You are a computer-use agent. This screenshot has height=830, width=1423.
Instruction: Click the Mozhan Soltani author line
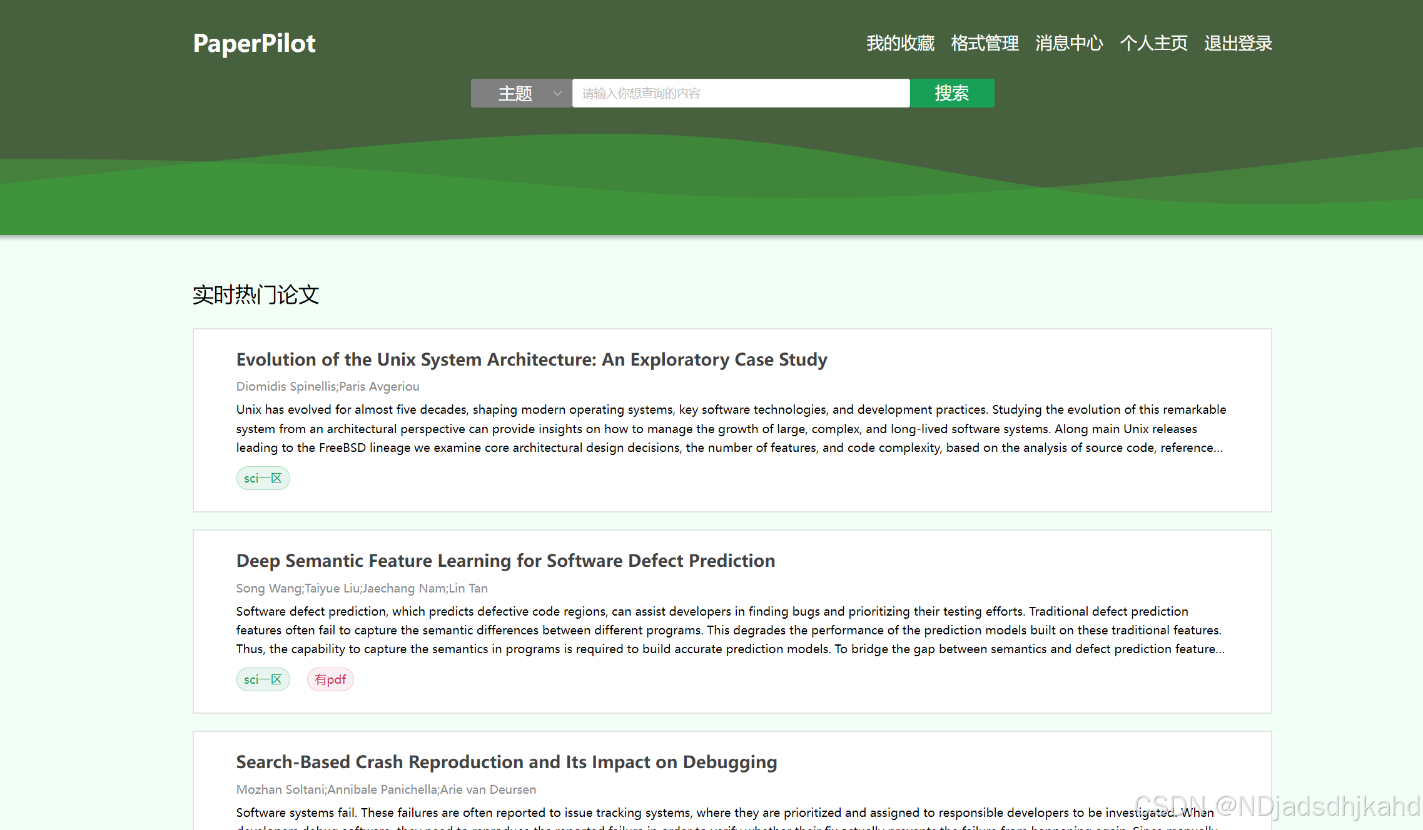tap(386, 789)
